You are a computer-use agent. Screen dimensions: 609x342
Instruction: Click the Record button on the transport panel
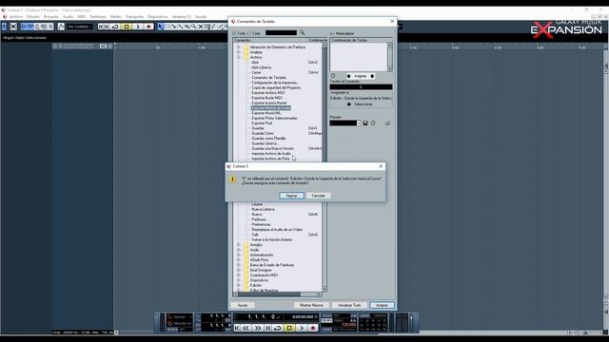(313, 328)
